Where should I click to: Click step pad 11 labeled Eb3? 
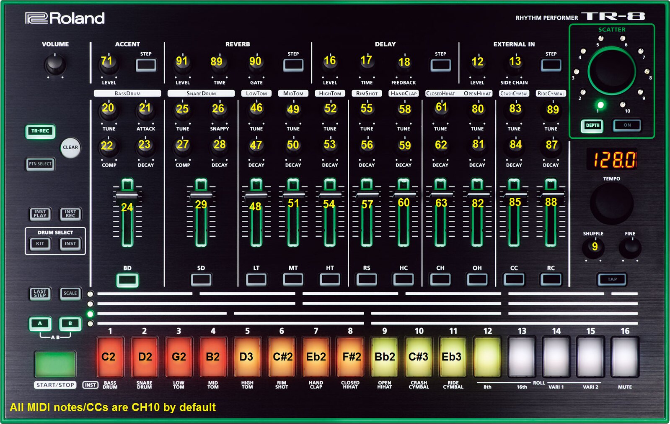(453, 357)
